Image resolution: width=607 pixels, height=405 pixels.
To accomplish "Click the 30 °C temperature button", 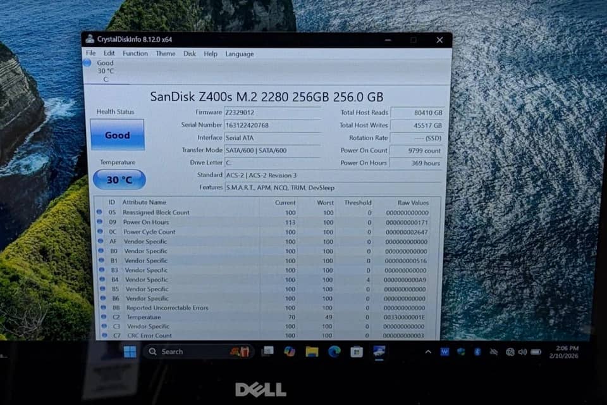I will click(x=120, y=180).
